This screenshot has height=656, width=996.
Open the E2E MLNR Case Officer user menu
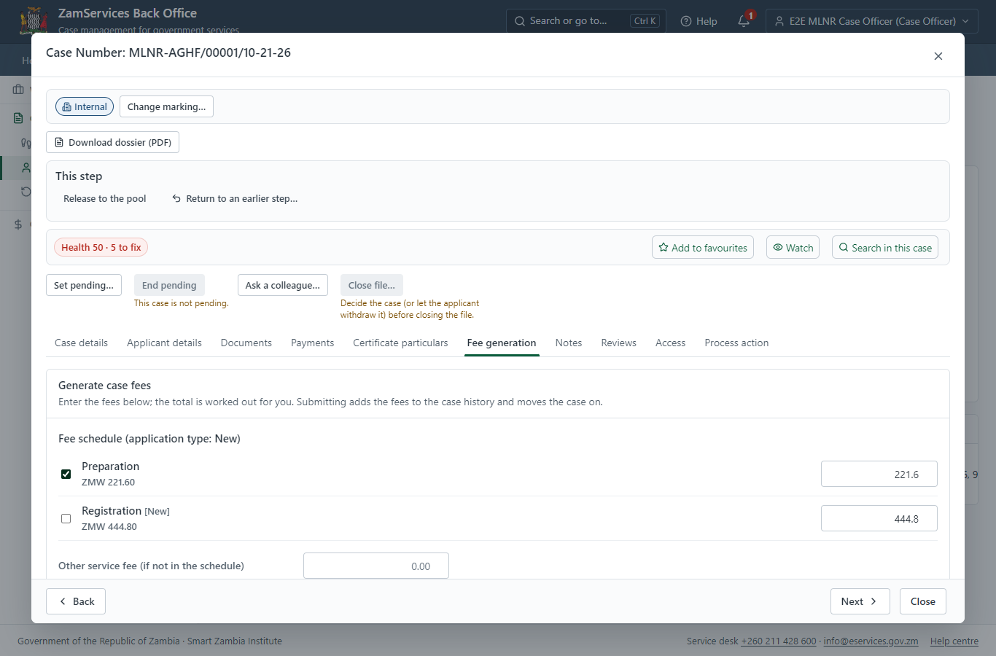[x=872, y=21]
